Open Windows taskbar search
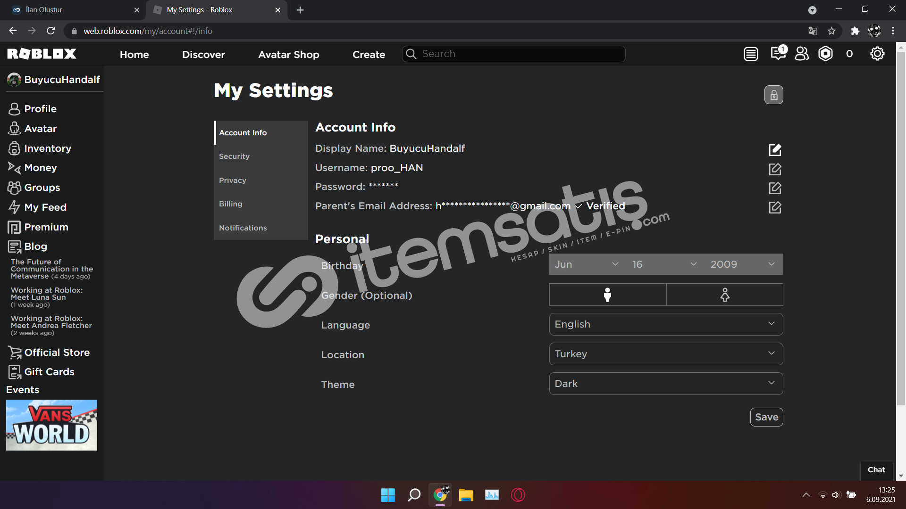The height and width of the screenshot is (509, 906). (x=414, y=495)
